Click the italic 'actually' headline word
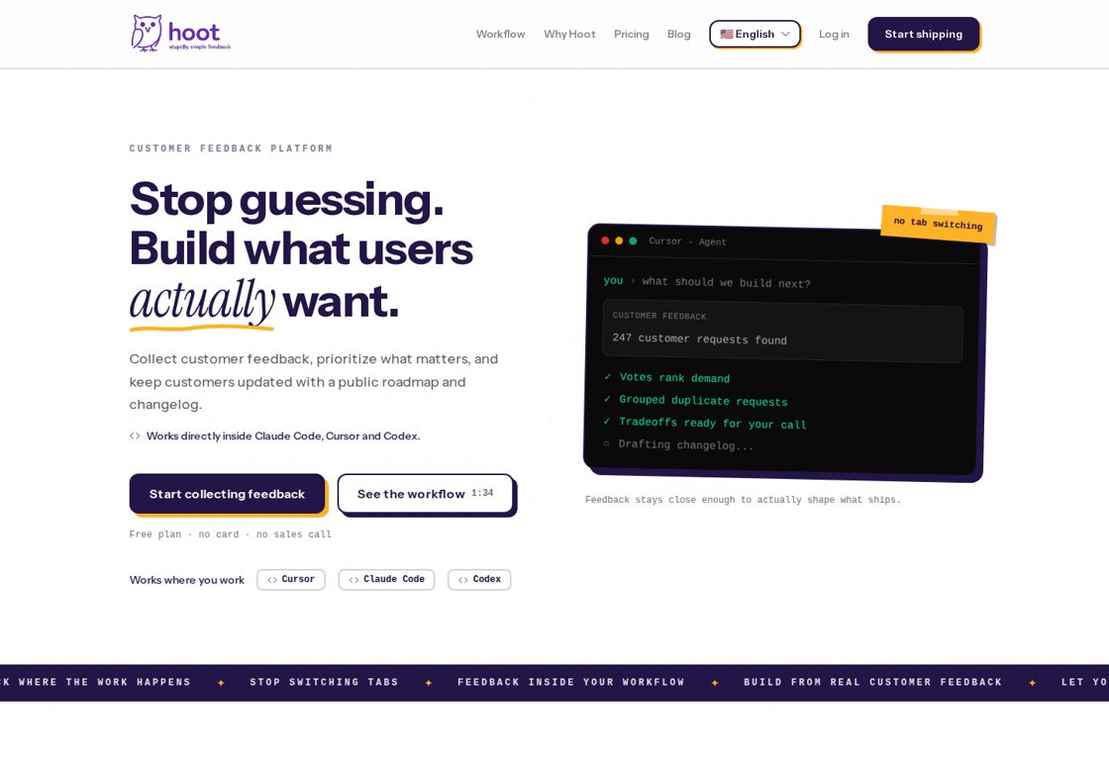 202,301
